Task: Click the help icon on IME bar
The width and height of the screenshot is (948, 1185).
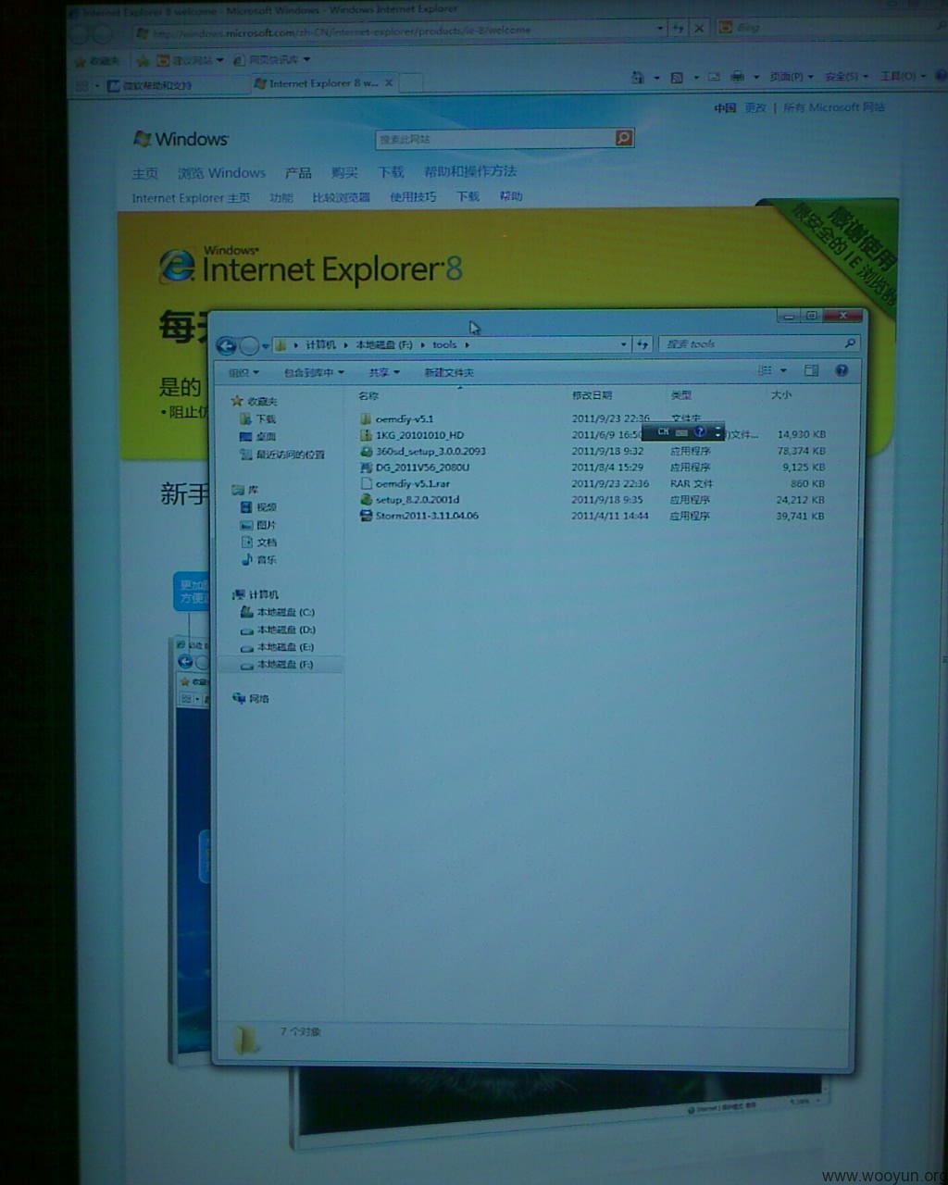Action: (x=700, y=431)
